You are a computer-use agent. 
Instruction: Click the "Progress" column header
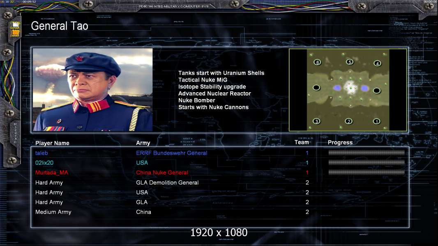(x=340, y=142)
